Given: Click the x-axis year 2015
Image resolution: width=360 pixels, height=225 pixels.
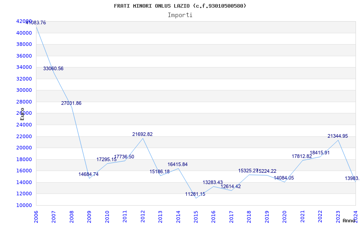Looking at the screenshot, I should pyautogui.click(x=196, y=217).
